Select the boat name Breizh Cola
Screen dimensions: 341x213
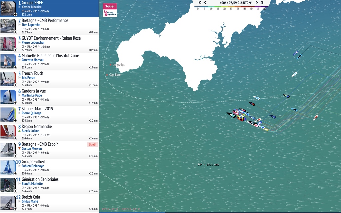coord(31,197)
